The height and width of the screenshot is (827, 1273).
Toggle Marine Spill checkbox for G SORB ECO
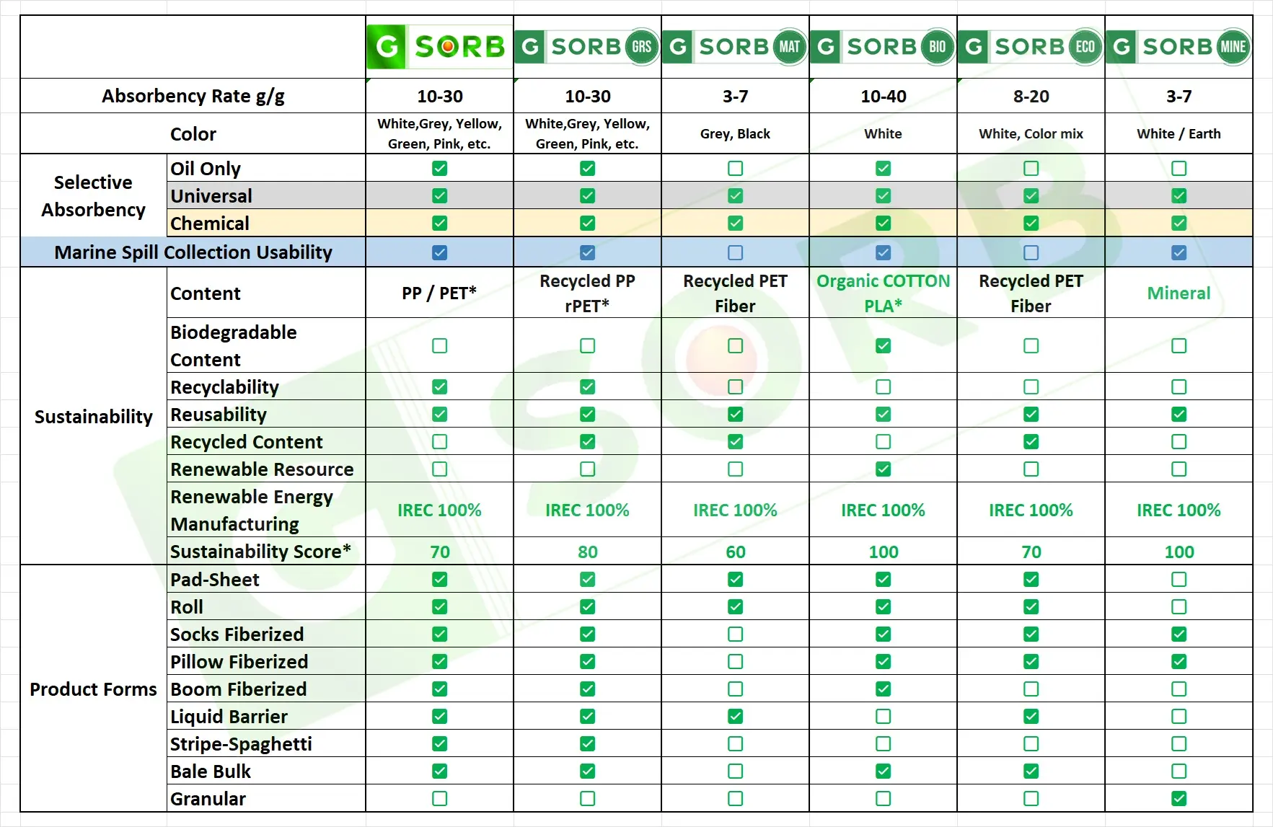point(1031,253)
